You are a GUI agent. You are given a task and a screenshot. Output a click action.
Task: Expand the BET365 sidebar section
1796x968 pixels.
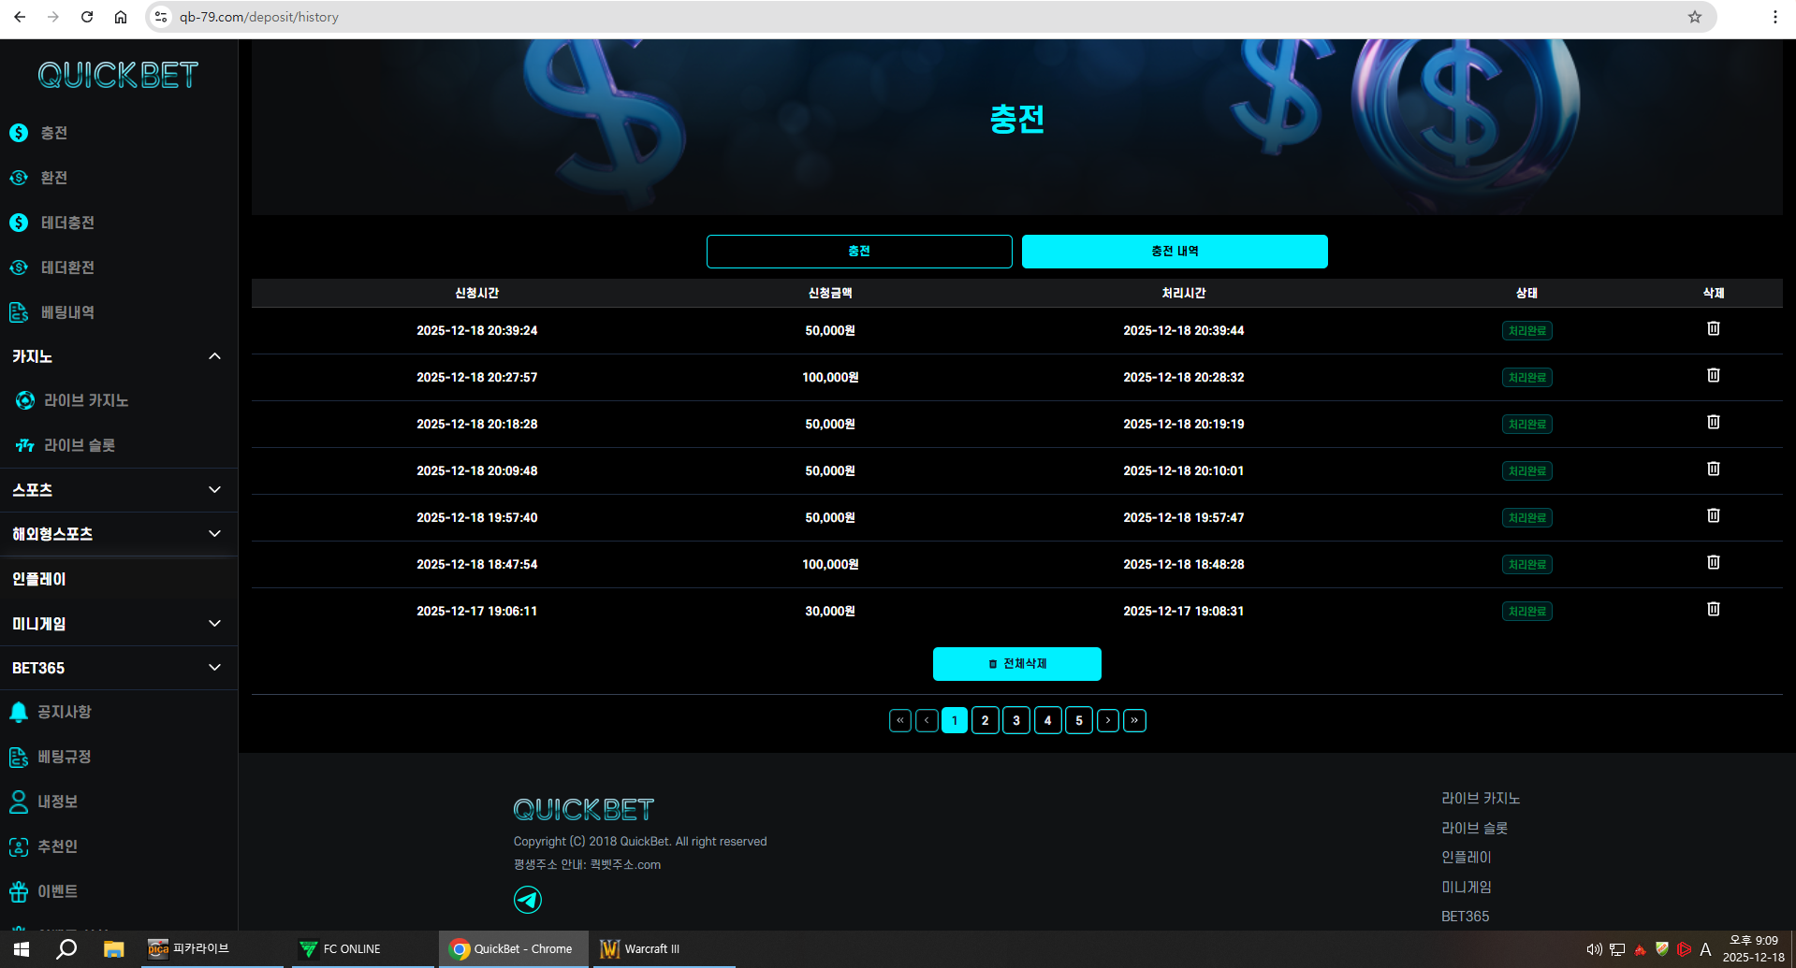213,668
